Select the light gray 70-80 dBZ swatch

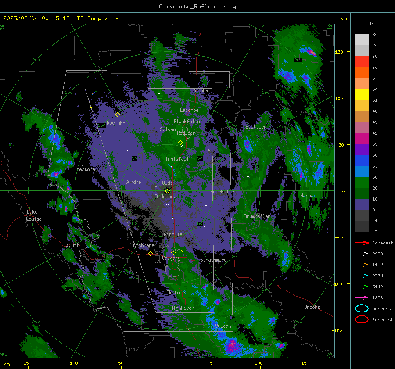tap(362, 40)
